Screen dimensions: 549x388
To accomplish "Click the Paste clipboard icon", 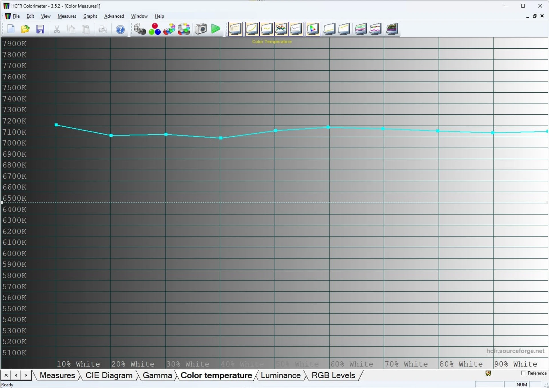I will point(86,29).
